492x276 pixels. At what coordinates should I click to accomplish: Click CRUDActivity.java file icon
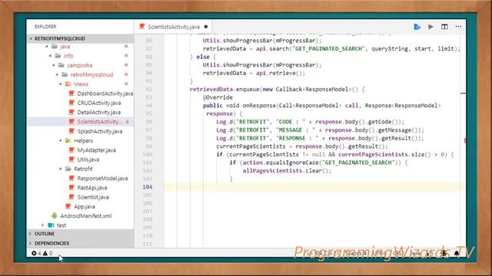click(71, 103)
